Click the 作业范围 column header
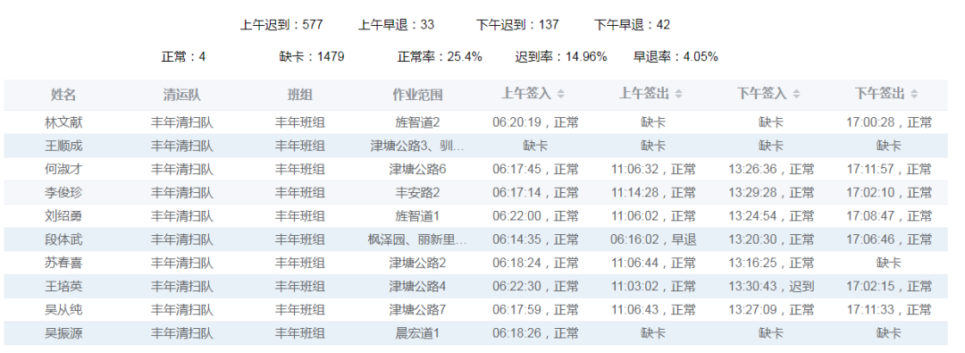This screenshot has height=353, width=965. (418, 95)
